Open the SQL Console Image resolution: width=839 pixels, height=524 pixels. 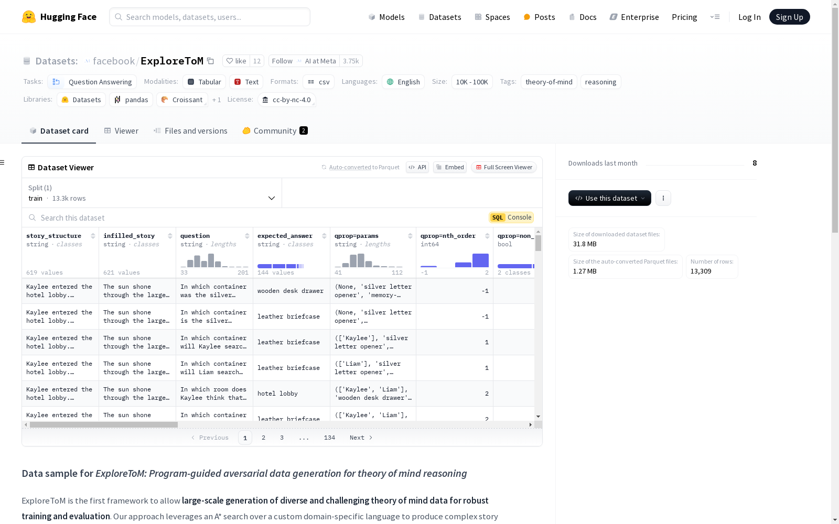pos(511,217)
